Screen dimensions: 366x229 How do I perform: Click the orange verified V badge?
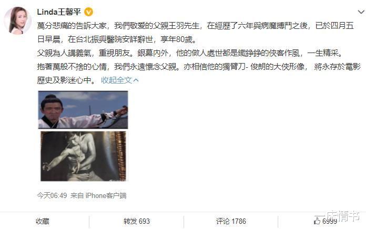pos(88,12)
